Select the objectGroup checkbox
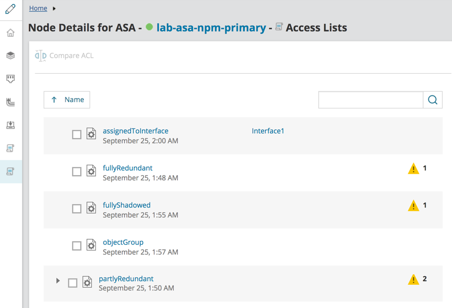The image size is (452, 308). [77, 246]
